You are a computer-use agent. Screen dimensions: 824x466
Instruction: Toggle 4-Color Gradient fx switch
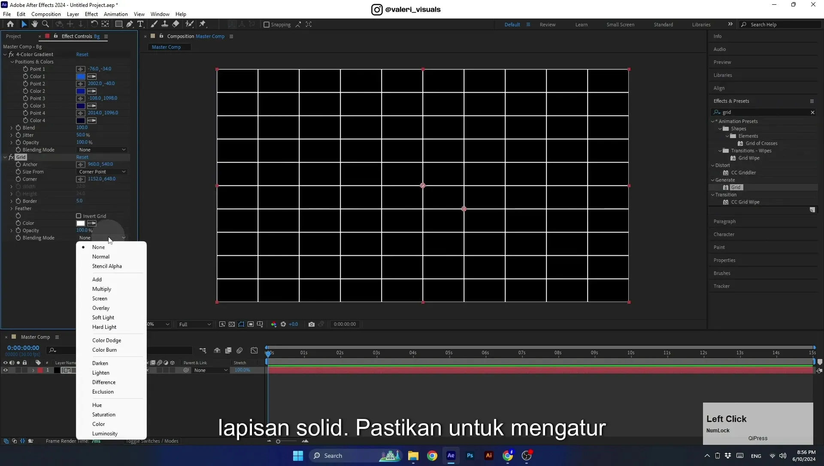(11, 54)
